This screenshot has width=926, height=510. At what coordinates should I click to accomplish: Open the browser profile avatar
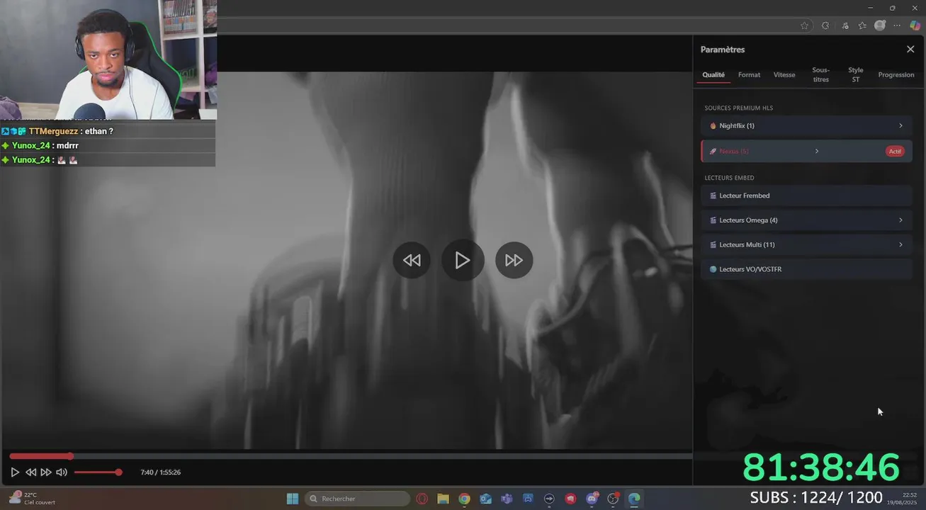coord(880,25)
